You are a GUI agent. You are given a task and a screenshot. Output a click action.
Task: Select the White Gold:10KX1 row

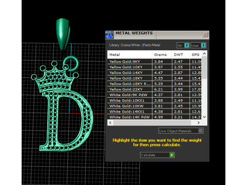[x=154, y=100]
